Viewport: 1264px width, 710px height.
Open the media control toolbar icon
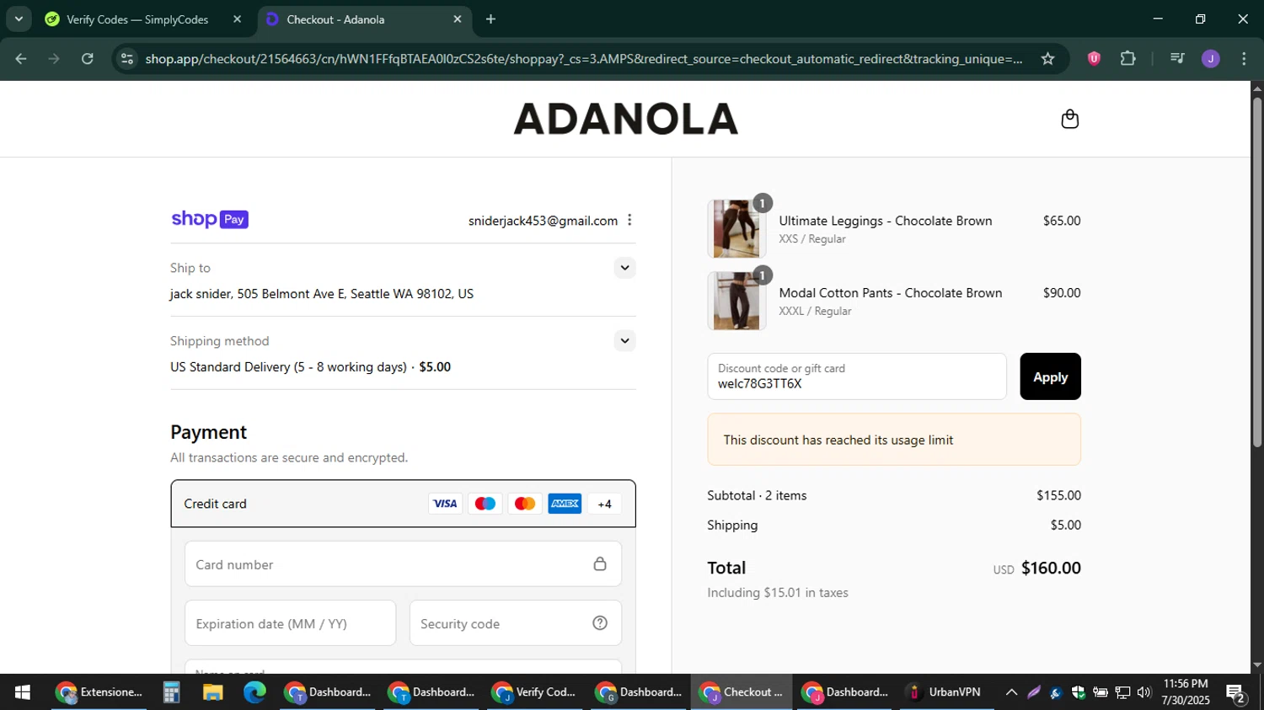[x=1177, y=58]
